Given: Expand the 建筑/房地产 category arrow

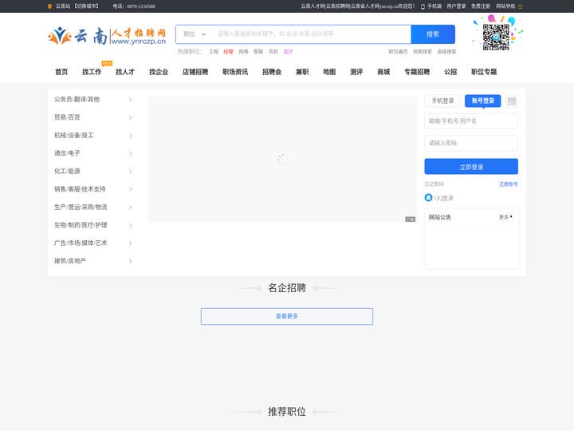Looking at the screenshot, I should [x=130, y=261].
